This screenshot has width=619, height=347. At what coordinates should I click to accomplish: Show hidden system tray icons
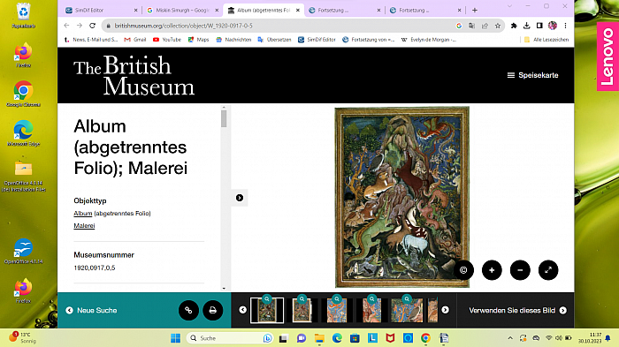(x=510, y=338)
